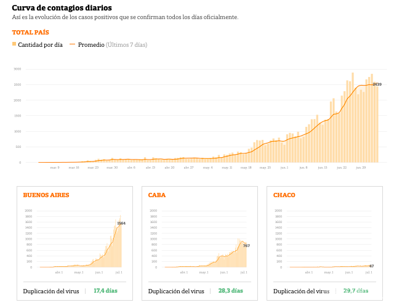Screen dimensions: 402x305
Task: Click the '29,7 días' duplication value
Action: 356,291
